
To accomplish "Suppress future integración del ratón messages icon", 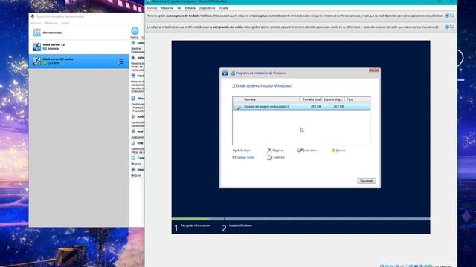I will (x=451, y=27).
